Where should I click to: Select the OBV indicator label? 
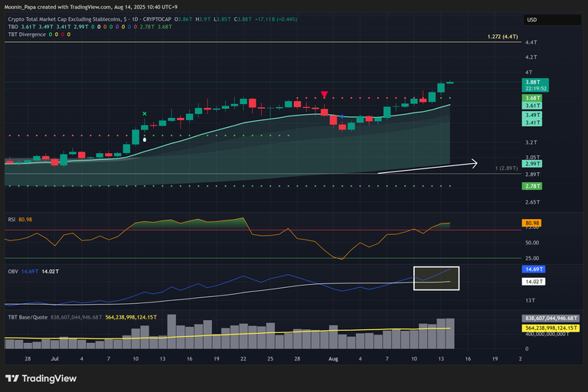13,271
